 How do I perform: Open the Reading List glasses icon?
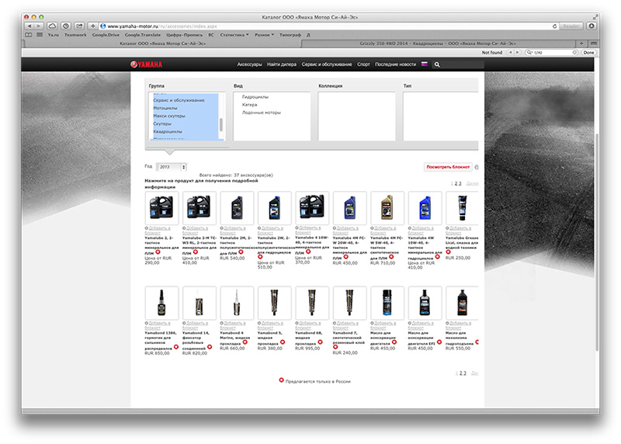click(x=29, y=35)
